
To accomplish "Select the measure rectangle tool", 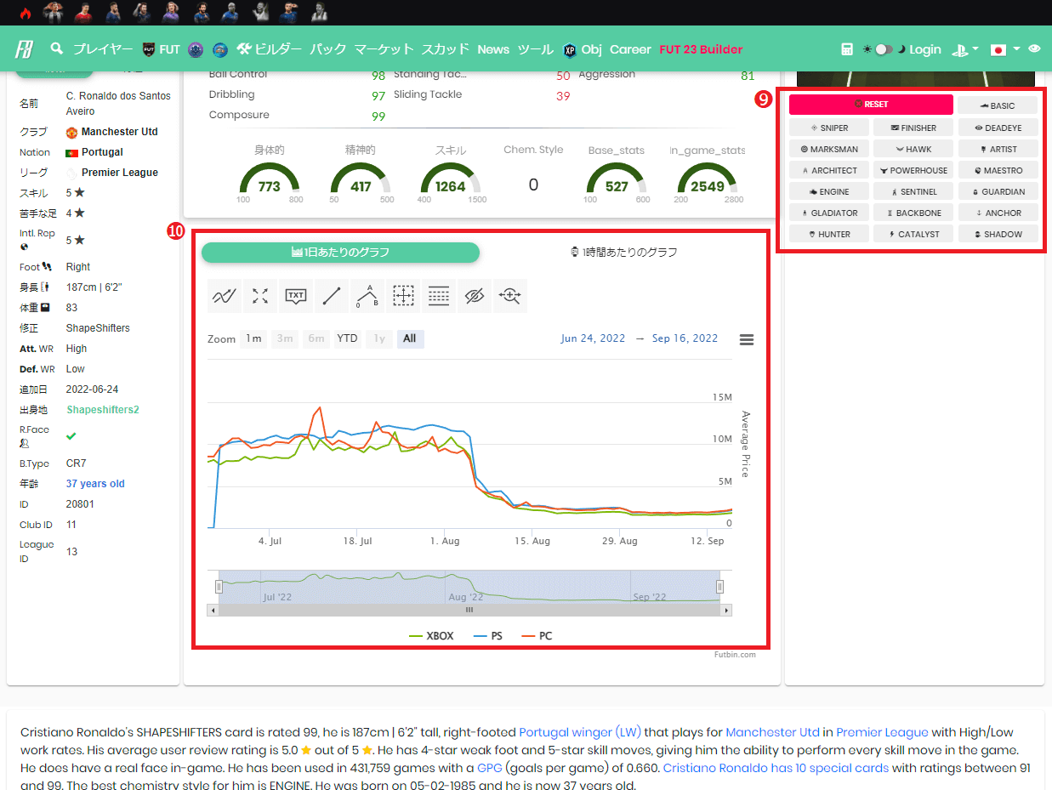I will click(403, 296).
